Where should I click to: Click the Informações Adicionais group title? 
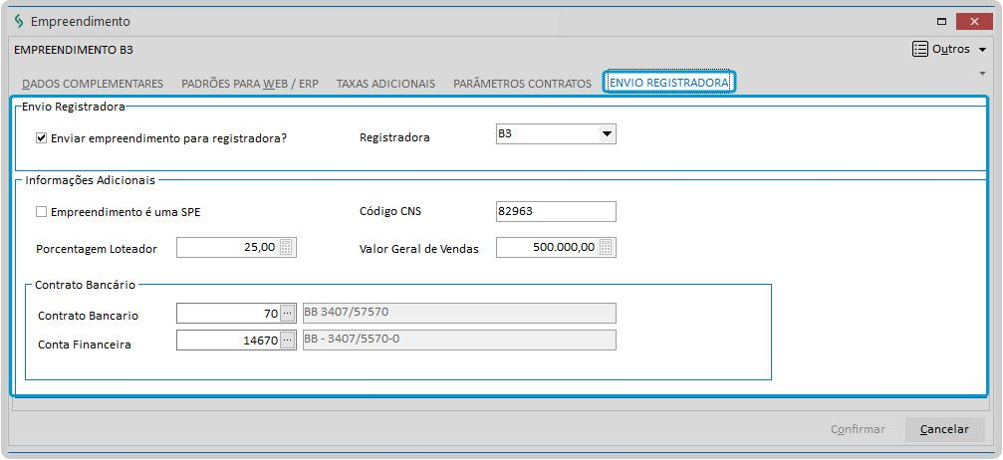(x=91, y=180)
